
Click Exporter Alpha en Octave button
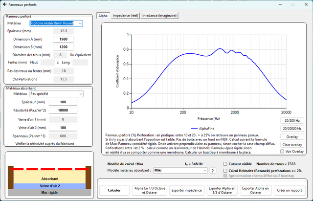pos(255,190)
